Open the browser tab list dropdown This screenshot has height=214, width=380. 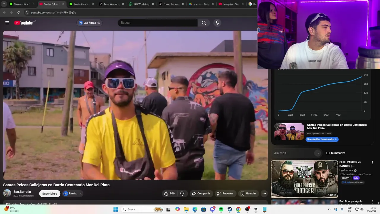tap(4, 4)
